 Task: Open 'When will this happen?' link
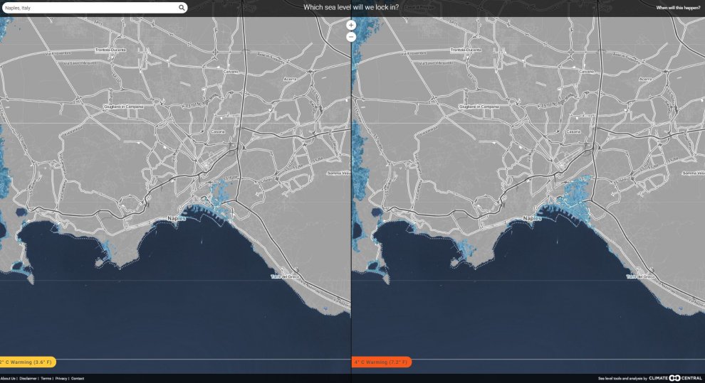[678, 8]
